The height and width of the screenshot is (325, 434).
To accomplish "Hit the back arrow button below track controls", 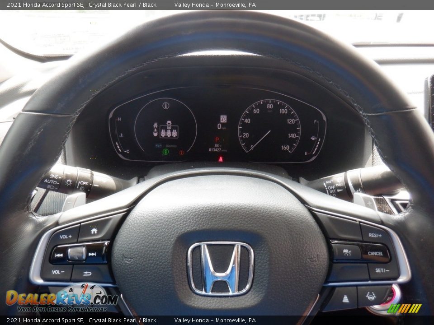I will (x=87, y=274).
